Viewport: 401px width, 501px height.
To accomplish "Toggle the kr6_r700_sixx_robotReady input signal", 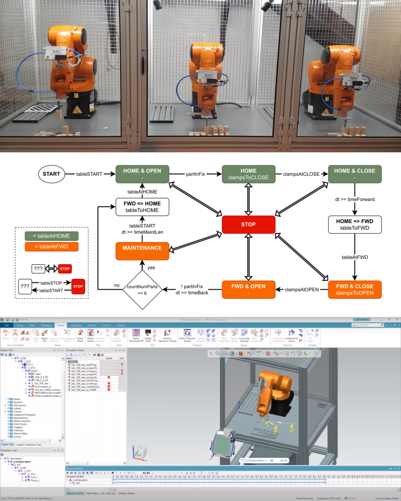I will pyautogui.click(x=109, y=387).
